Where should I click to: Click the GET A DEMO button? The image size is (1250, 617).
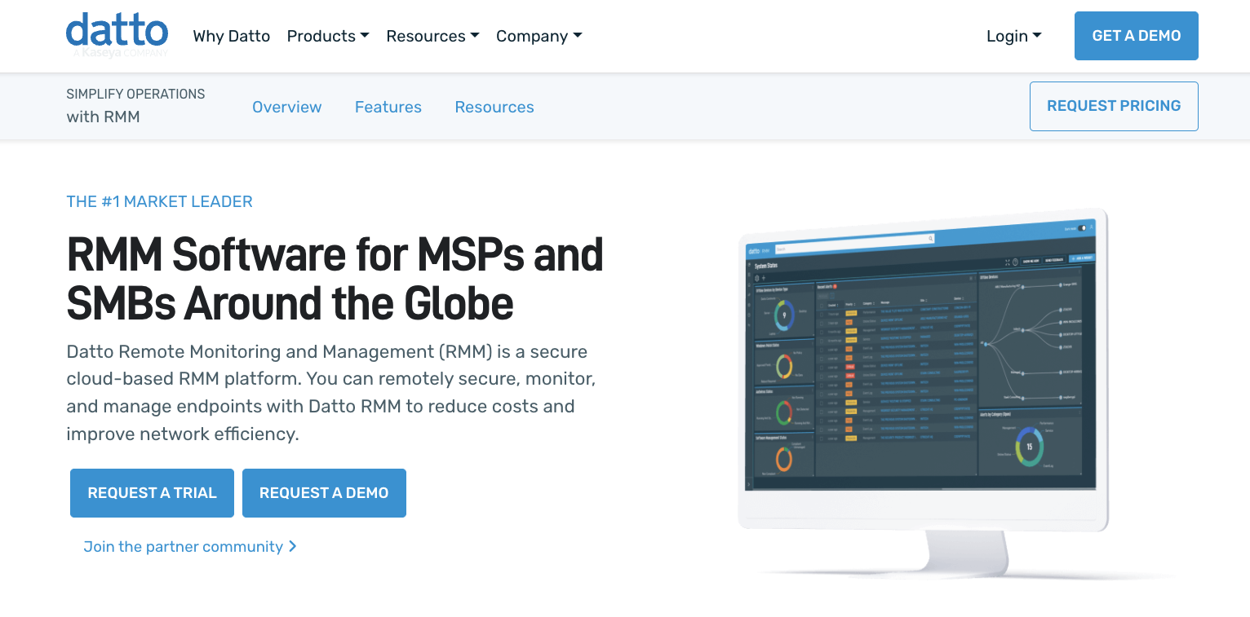pos(1136,36)
